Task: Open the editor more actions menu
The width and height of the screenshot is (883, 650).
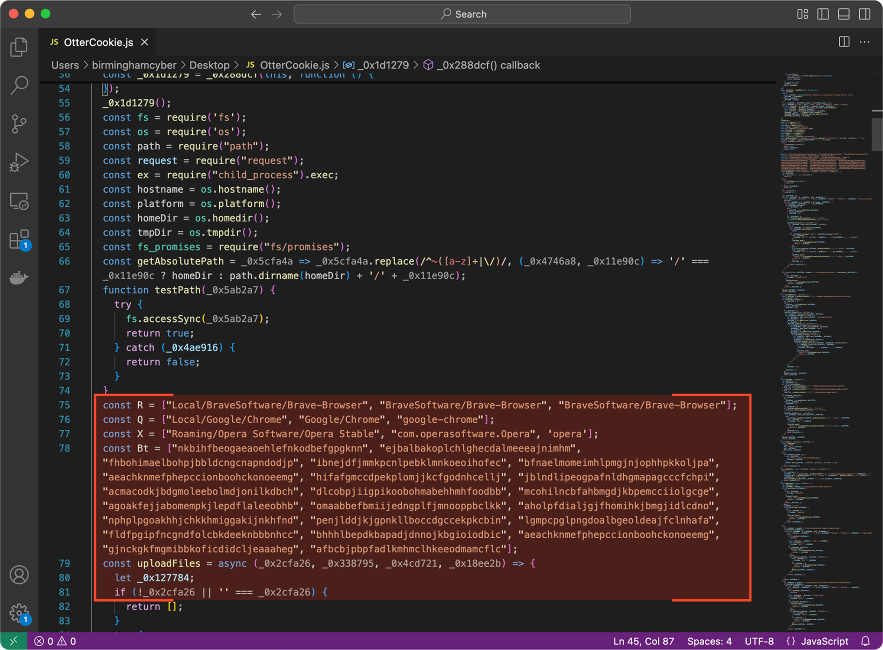Action: tap(864, 42)
